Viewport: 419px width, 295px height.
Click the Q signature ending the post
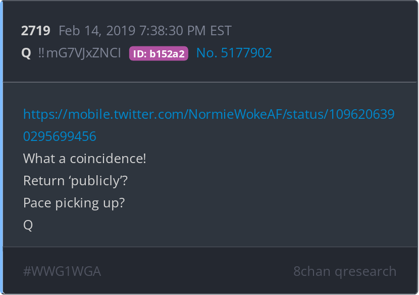(28, 225)
